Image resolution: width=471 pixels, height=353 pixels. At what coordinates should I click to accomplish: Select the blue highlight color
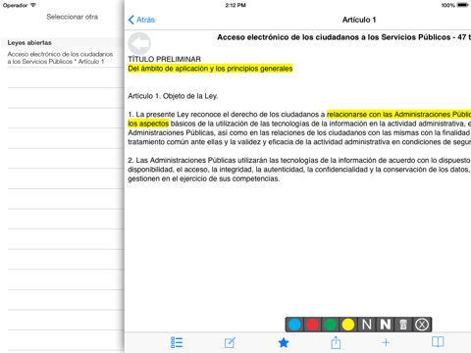point(294,325)
